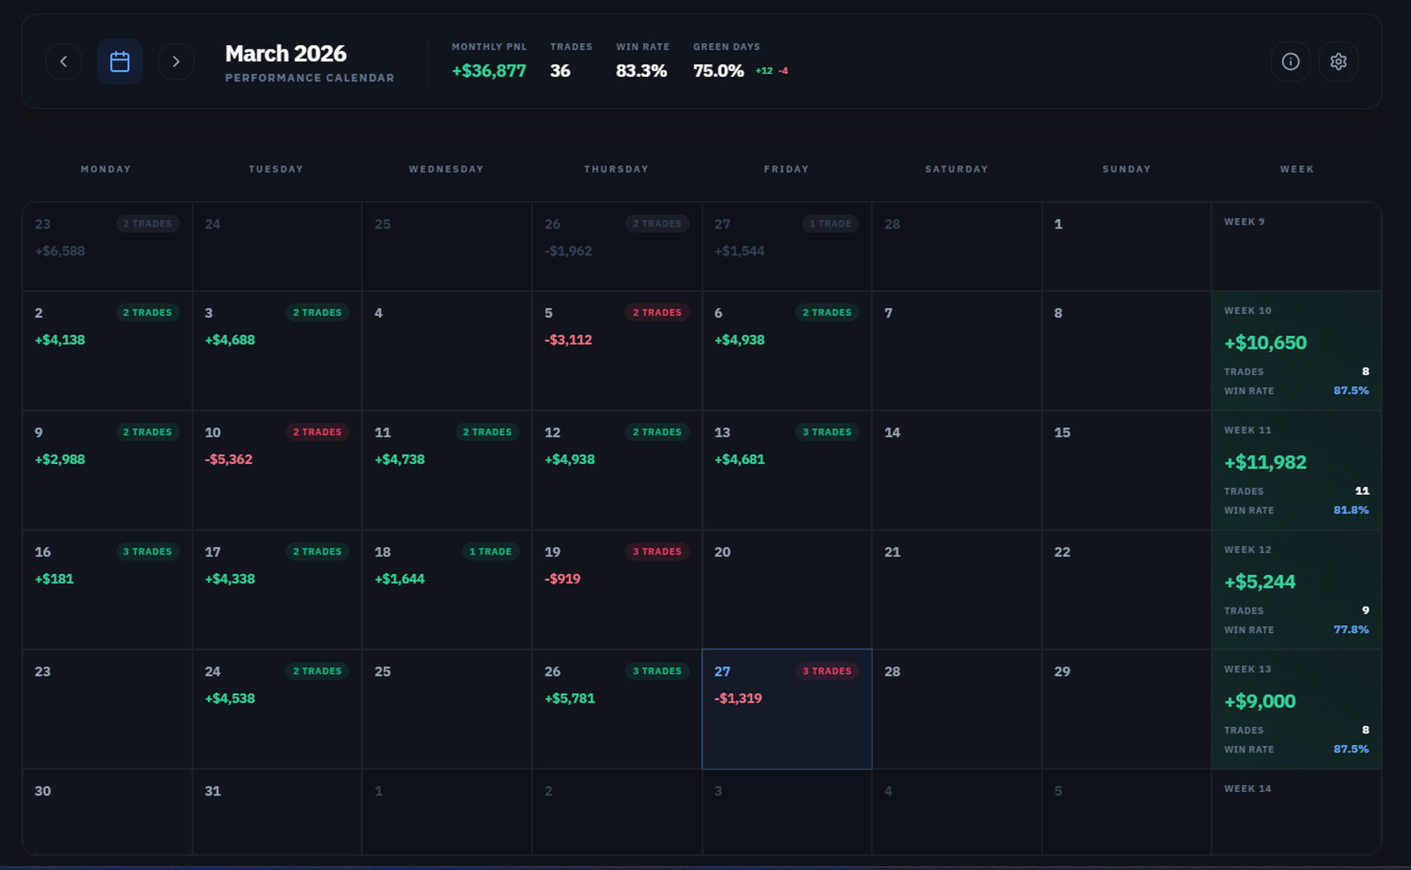Viewport: 1411px width, 870px height.
Task: Open Week 11 summary showing +$11,982
Action: coord(1296,470)
